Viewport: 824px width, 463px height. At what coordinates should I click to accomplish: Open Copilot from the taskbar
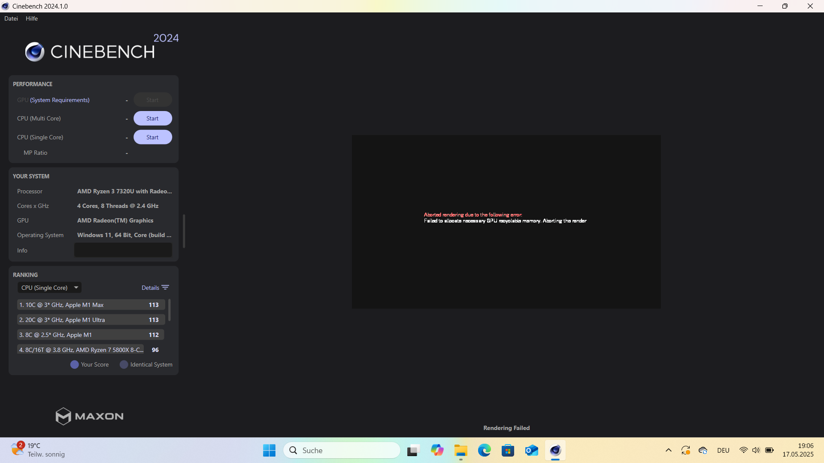pos(437,450)
